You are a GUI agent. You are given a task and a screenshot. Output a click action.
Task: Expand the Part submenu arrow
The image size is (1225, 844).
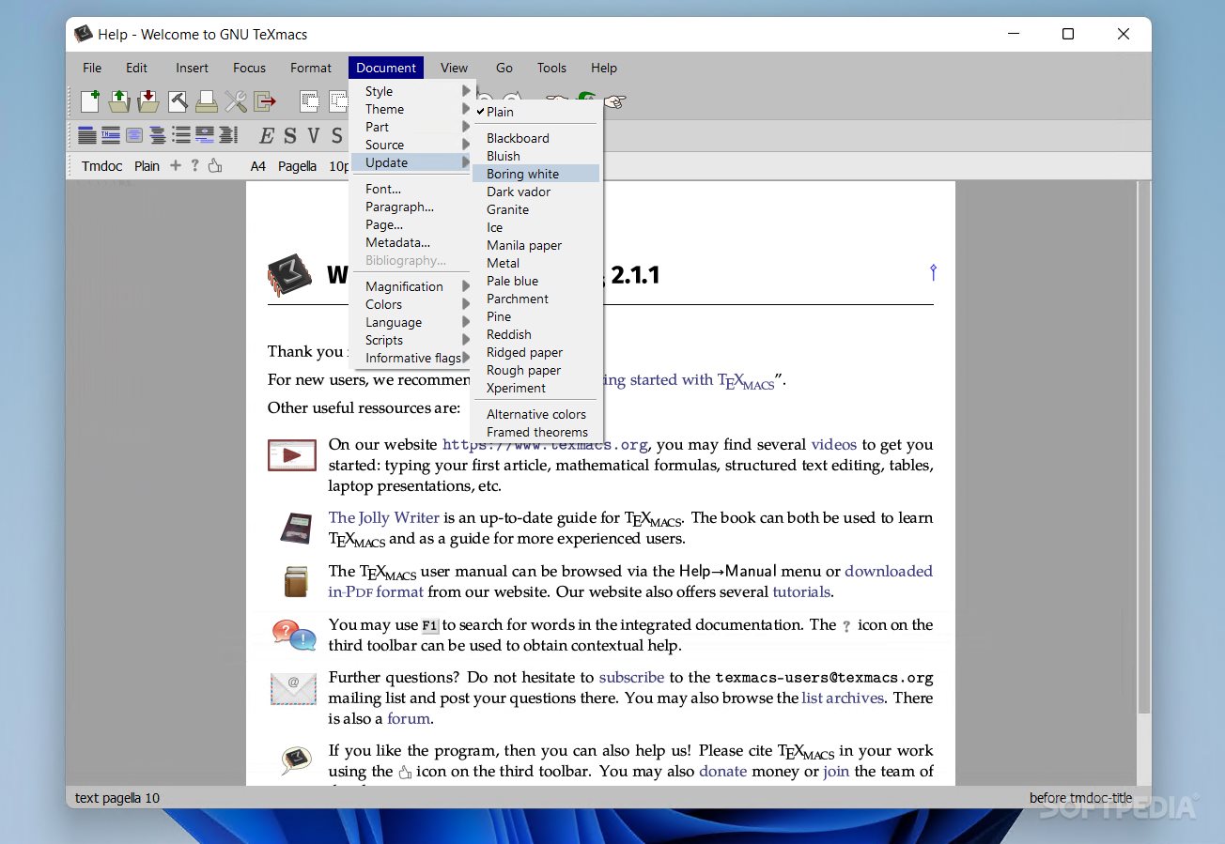point(466,127)
